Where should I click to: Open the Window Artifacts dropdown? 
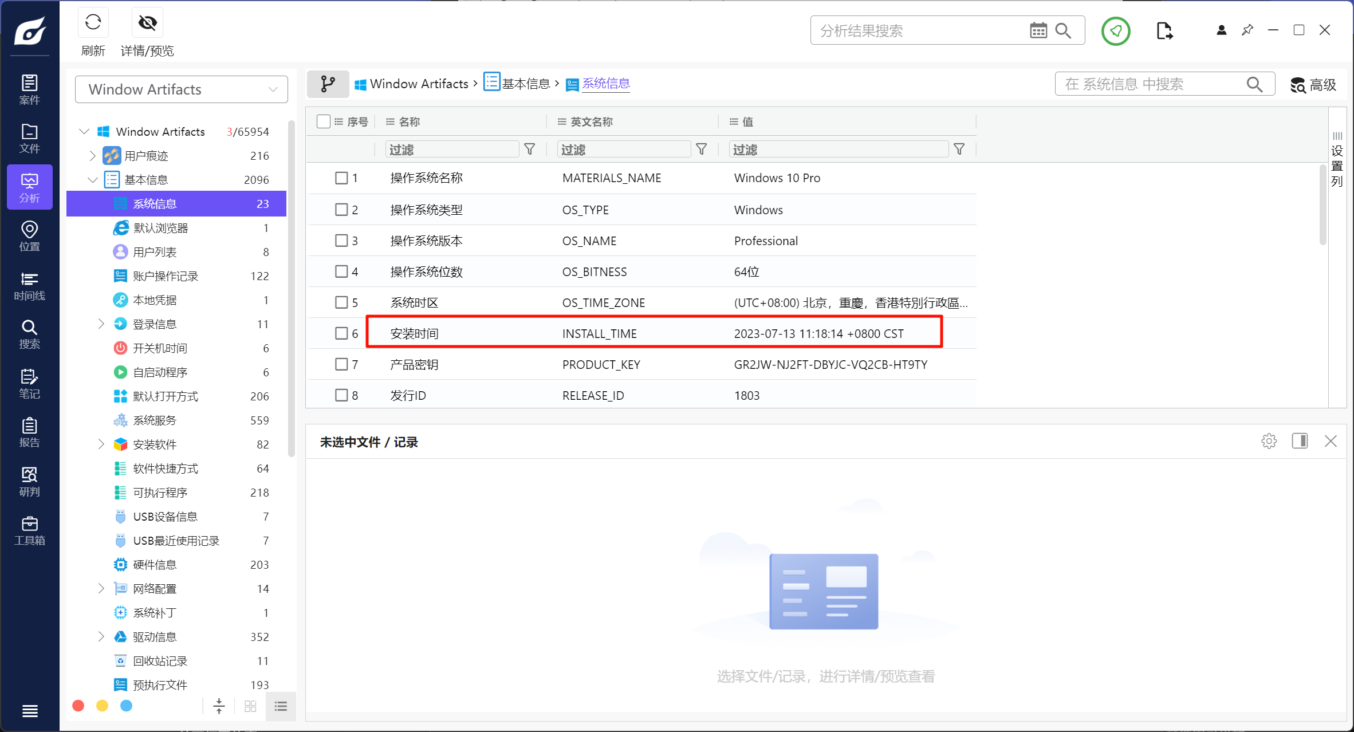click(x=181, y=89)
